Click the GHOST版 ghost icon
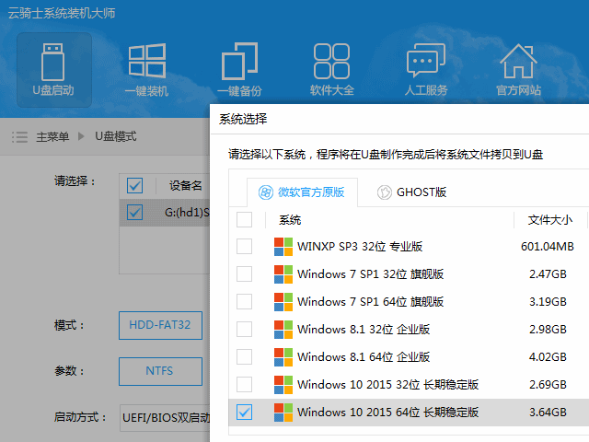This screenshot has height=442, width=589. (385, 192)
